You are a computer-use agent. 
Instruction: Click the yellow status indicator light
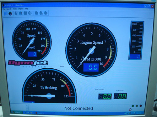(x=137, y=106)
